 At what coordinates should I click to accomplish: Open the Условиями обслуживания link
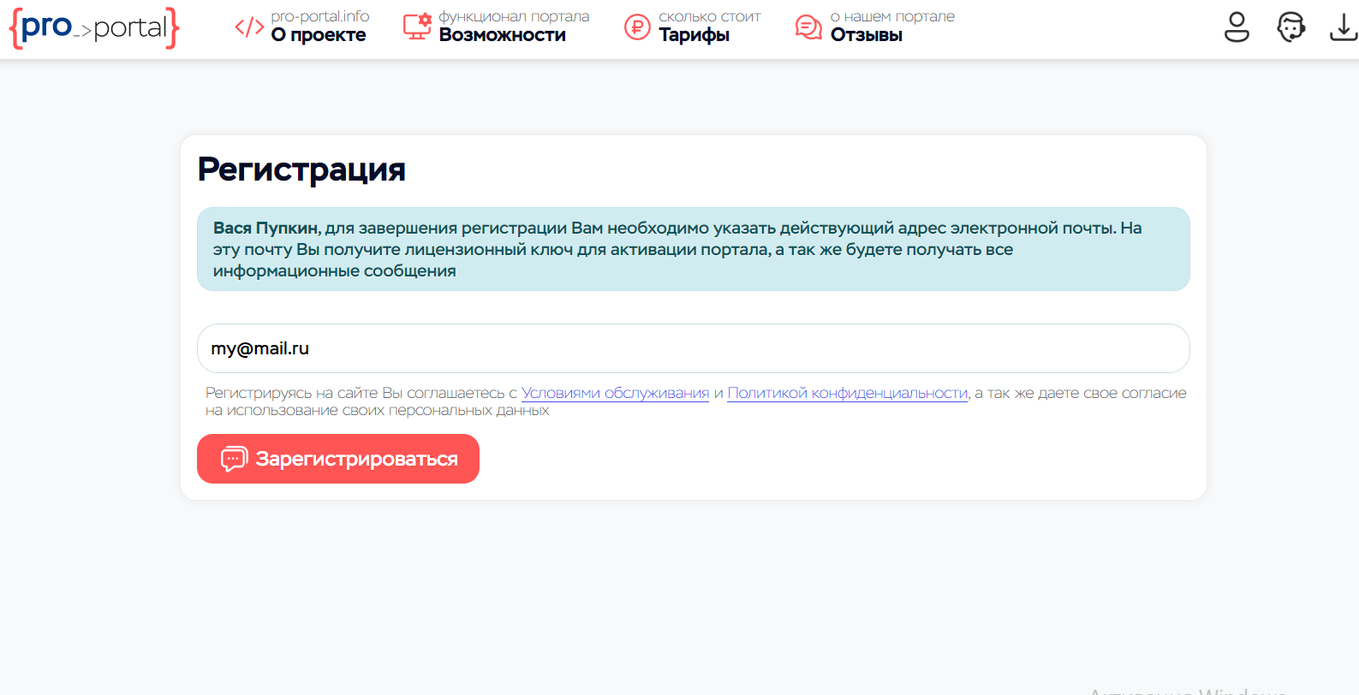pos(615,393)
